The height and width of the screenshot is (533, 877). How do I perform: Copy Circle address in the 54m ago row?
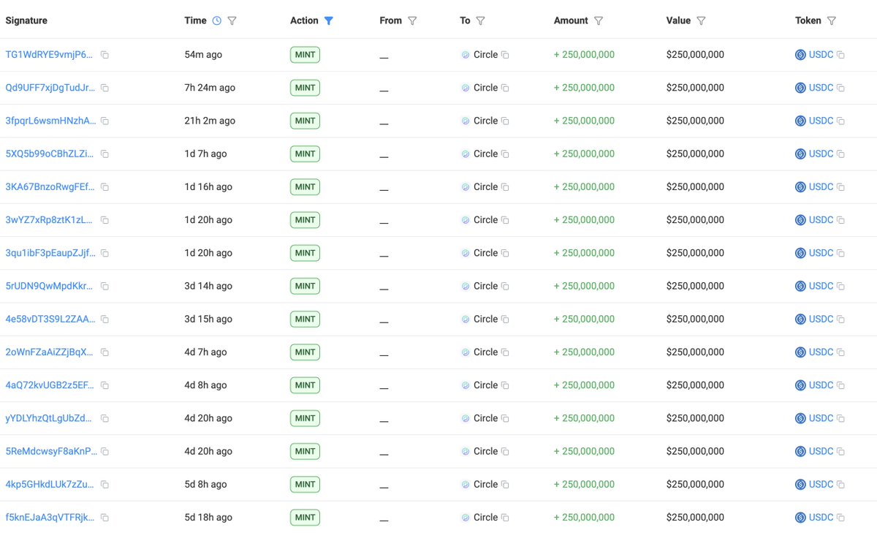click(505, 55)
